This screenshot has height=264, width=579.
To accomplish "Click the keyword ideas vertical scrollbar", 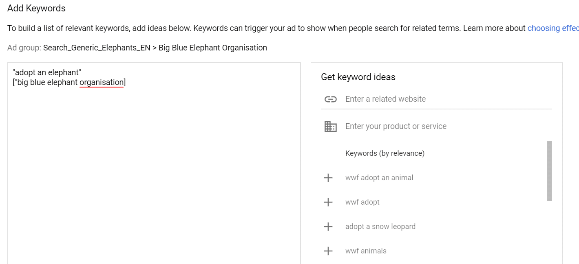I will (549, 171).
